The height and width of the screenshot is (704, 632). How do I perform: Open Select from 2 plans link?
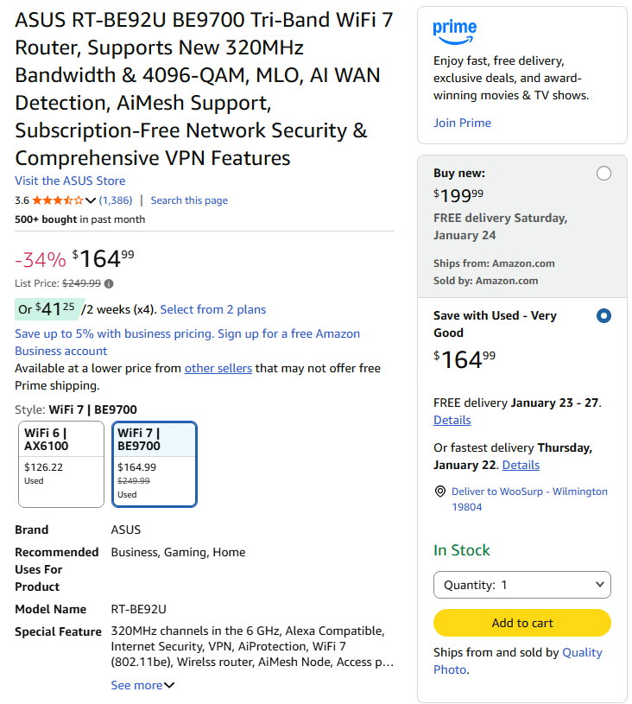click(213, 309)
